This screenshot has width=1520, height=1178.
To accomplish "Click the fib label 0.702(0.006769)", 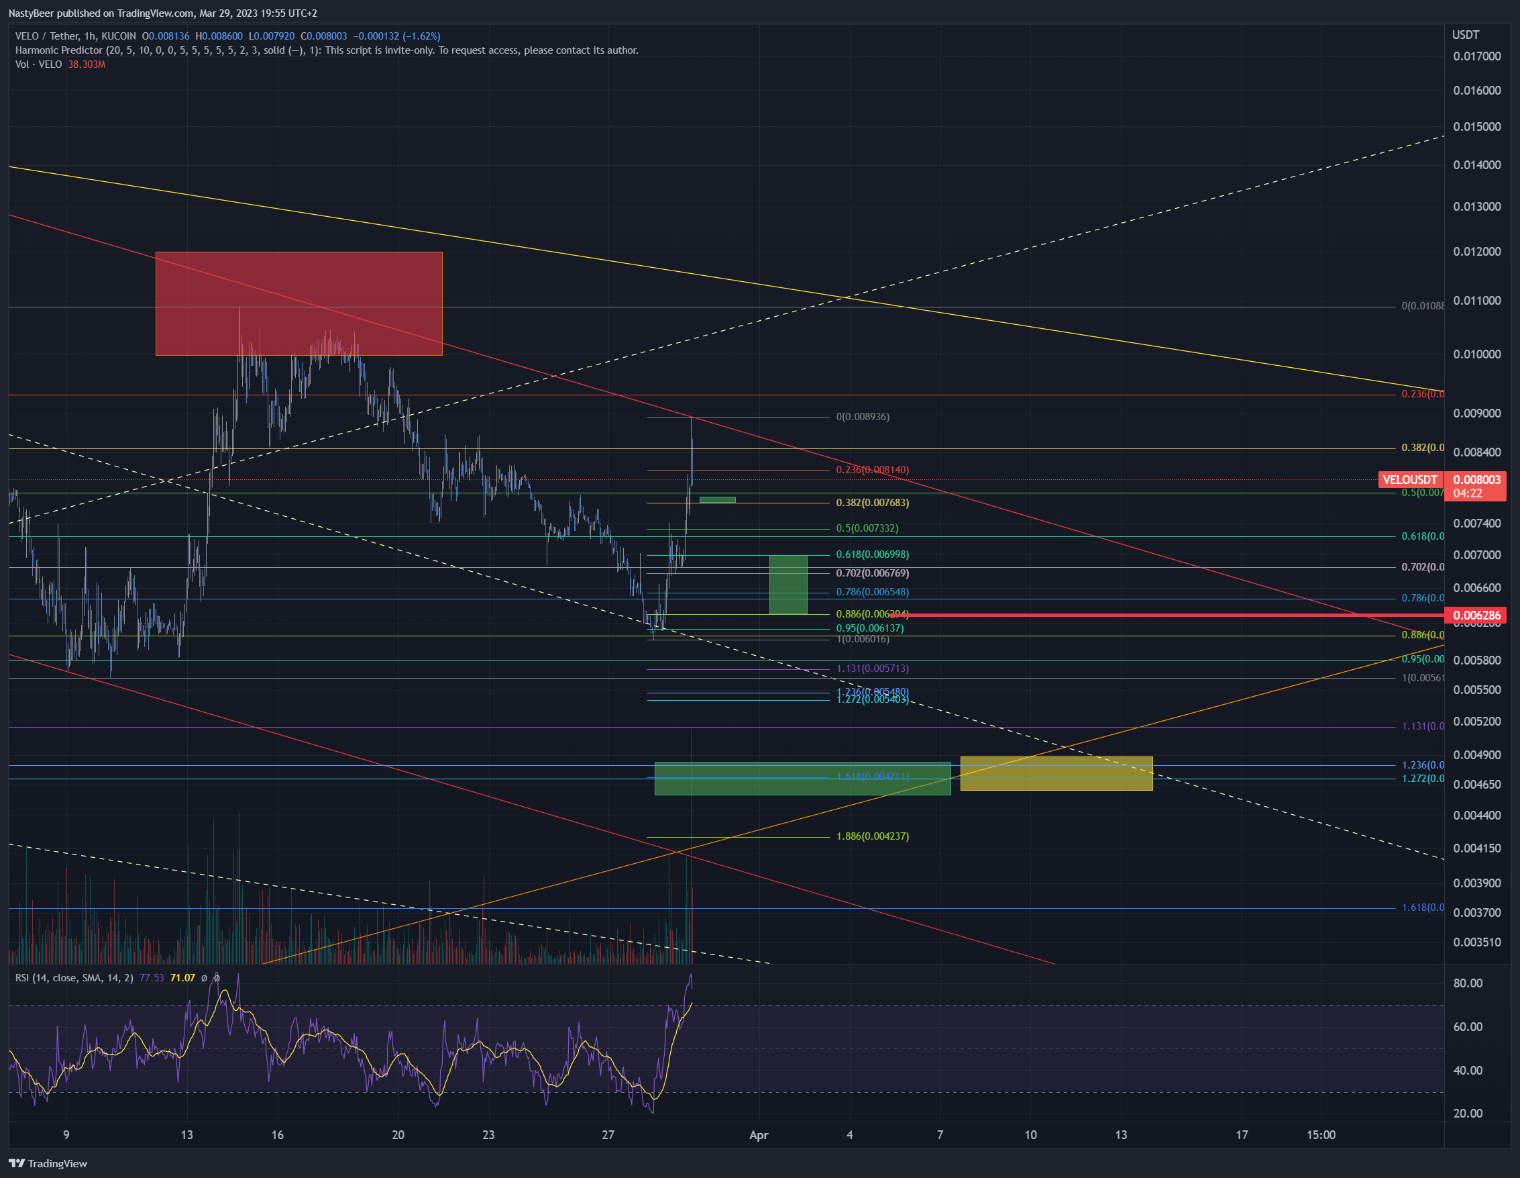I will 872,573.
